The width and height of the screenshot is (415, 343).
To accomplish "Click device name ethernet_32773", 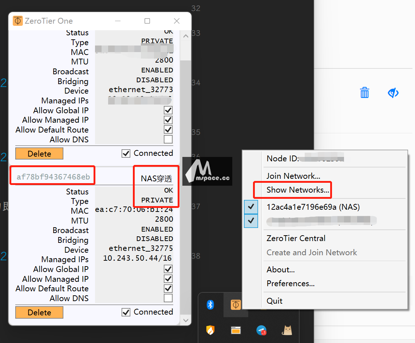I will 141,90.
